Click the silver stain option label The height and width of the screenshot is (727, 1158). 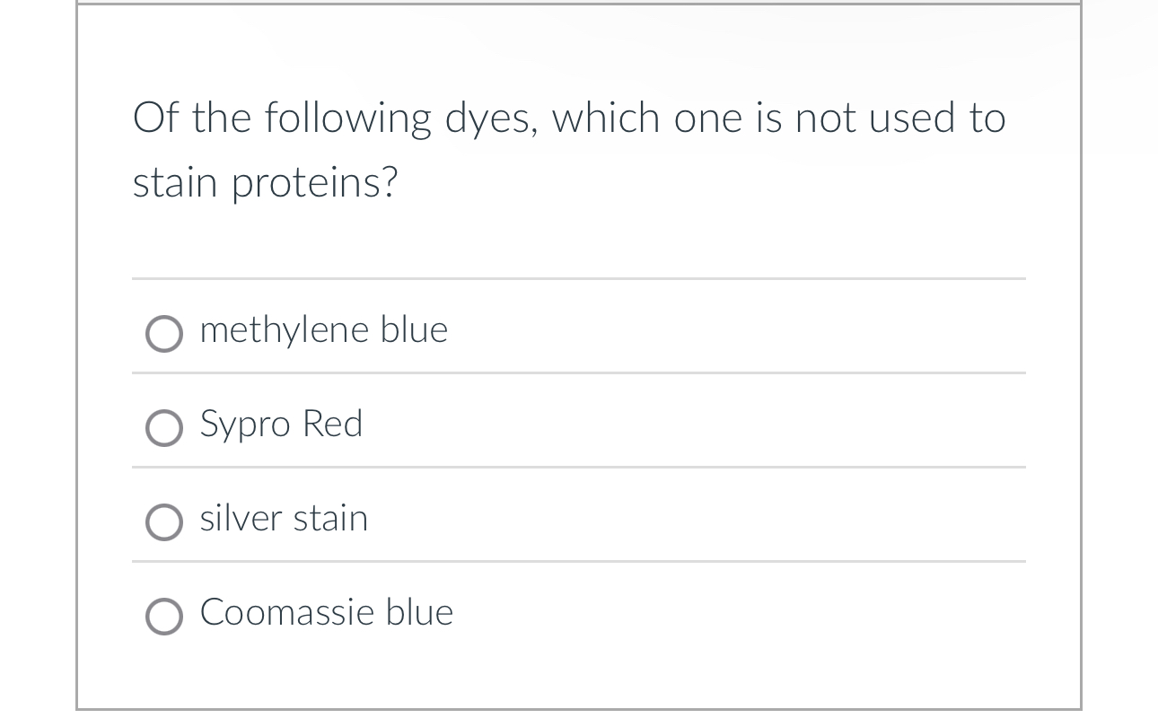[284, 518]
